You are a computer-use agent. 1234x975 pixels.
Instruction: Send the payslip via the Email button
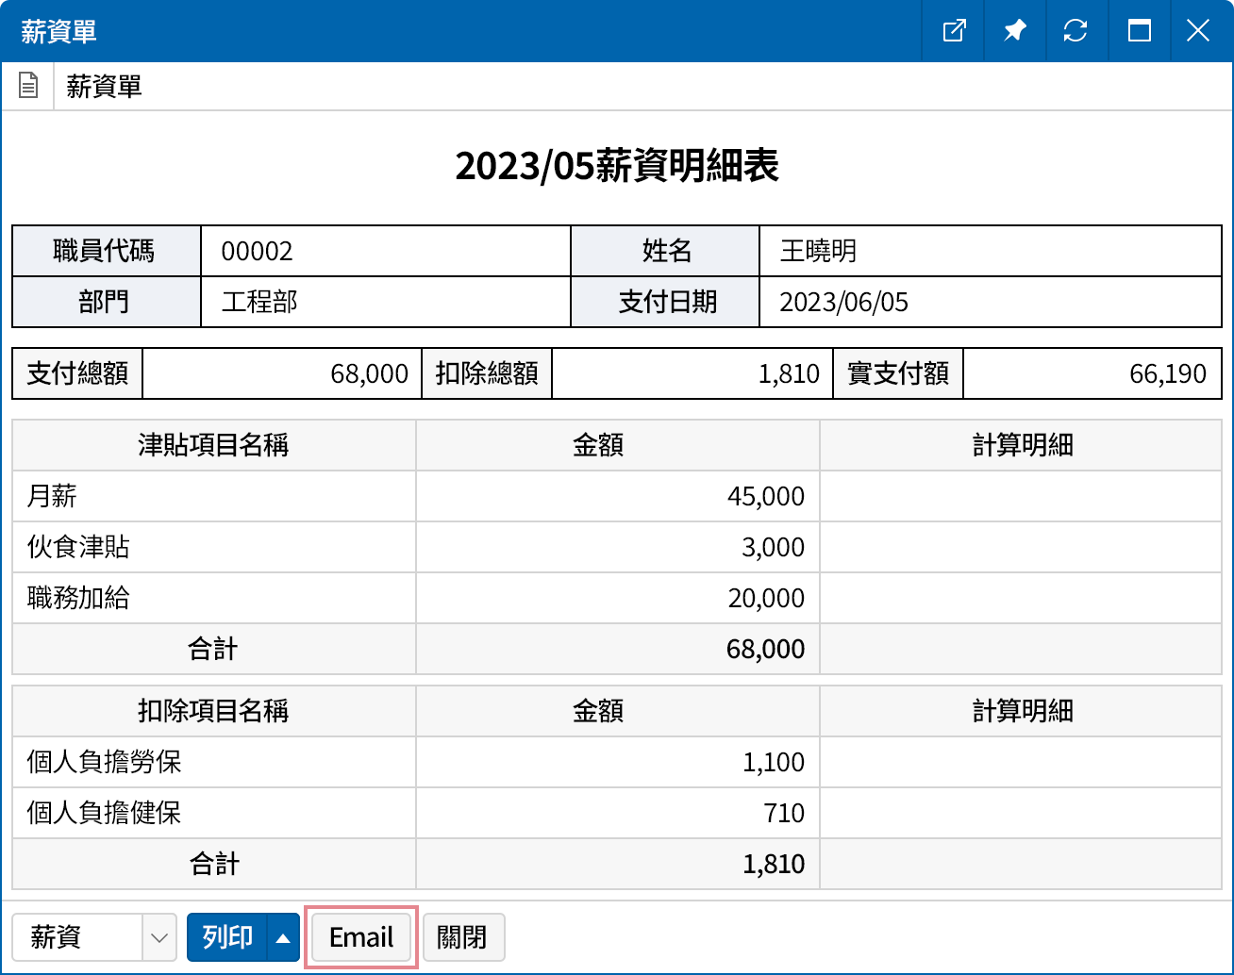(x=361, y=937)
